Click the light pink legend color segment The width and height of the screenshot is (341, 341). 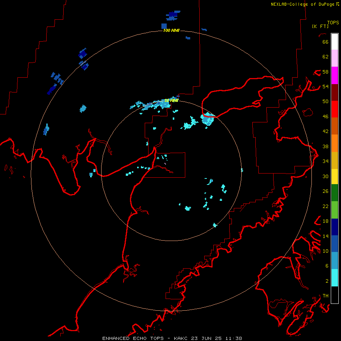click(335, 58)
